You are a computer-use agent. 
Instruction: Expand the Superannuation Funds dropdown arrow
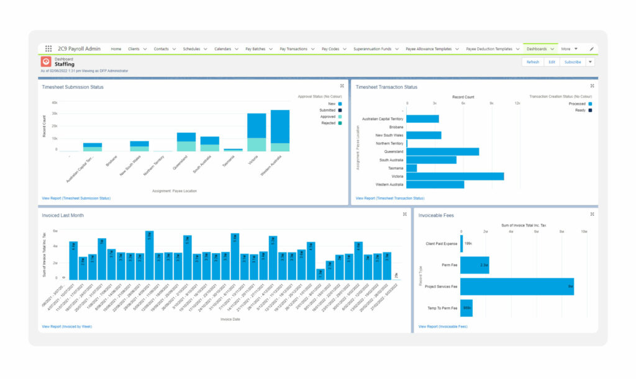(x=397, y=49)
